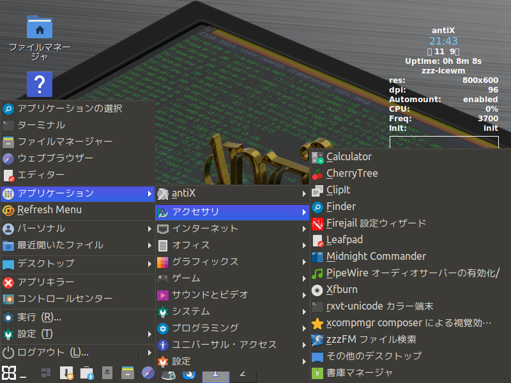The height and width of the screenshot is (383, 511).
Task: Open ターミナル from the main menu
Action: (x=77, y=125)
